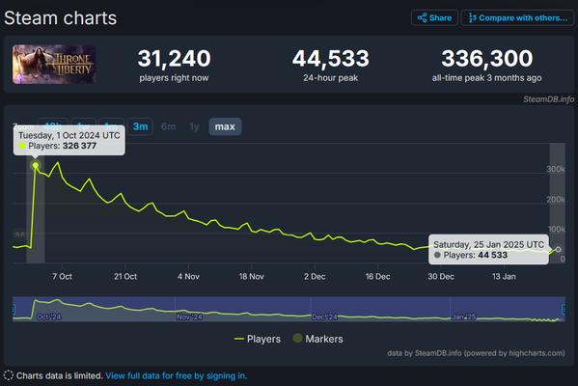Select the 1y zoom range
578x386 pixels.
[x=194, y=126]
